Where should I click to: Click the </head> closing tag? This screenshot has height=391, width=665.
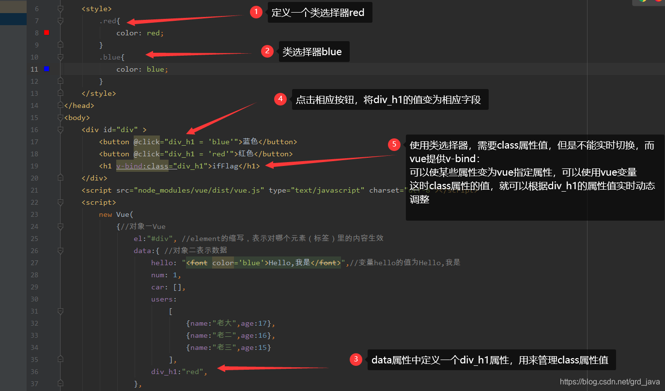[79, 105]
